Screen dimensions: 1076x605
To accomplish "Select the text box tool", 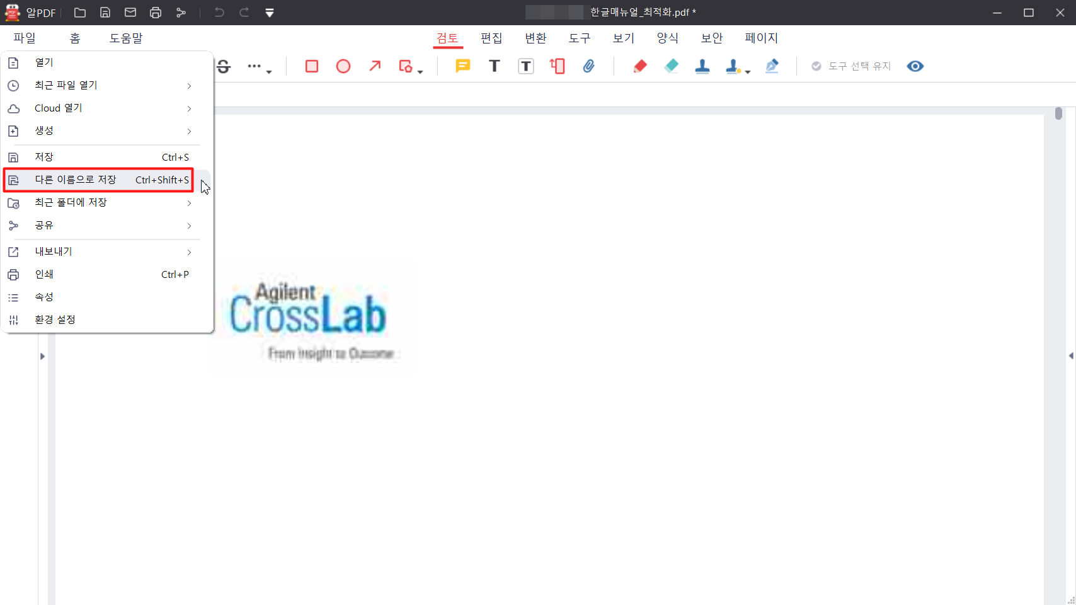I will pyautogui.click(x=526, y=66).
